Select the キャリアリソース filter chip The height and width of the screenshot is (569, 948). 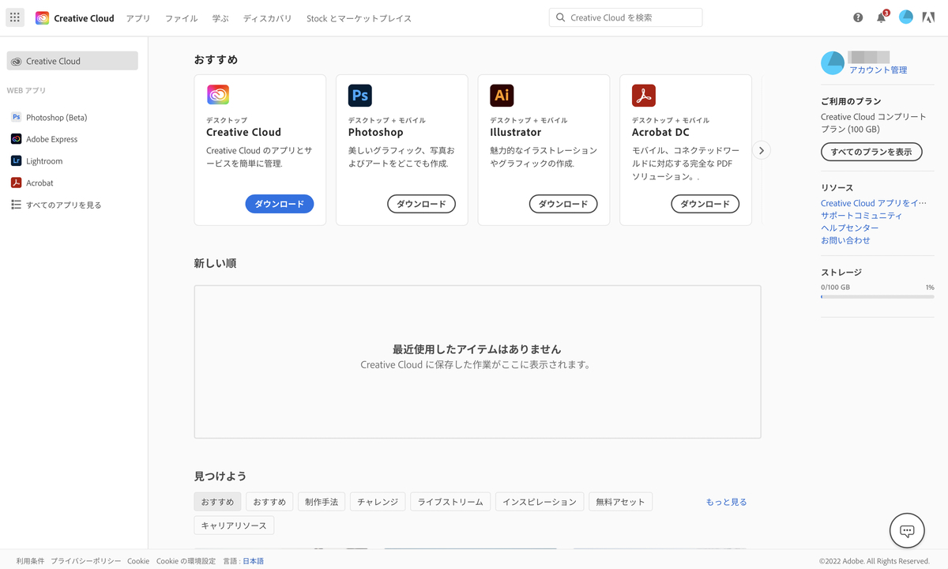coord(234,526)
